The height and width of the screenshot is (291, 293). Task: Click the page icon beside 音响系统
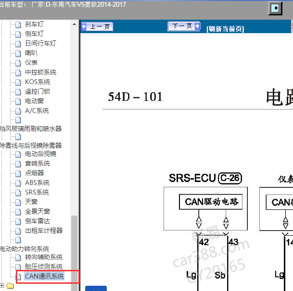click(18, 164)
